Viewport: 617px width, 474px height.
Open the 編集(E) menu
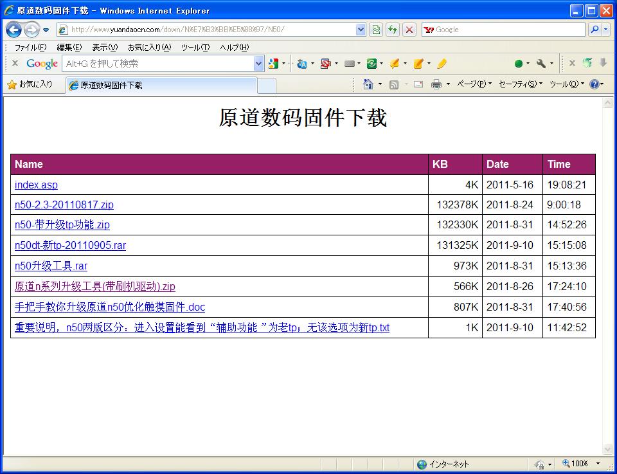(x=69, y=48)
